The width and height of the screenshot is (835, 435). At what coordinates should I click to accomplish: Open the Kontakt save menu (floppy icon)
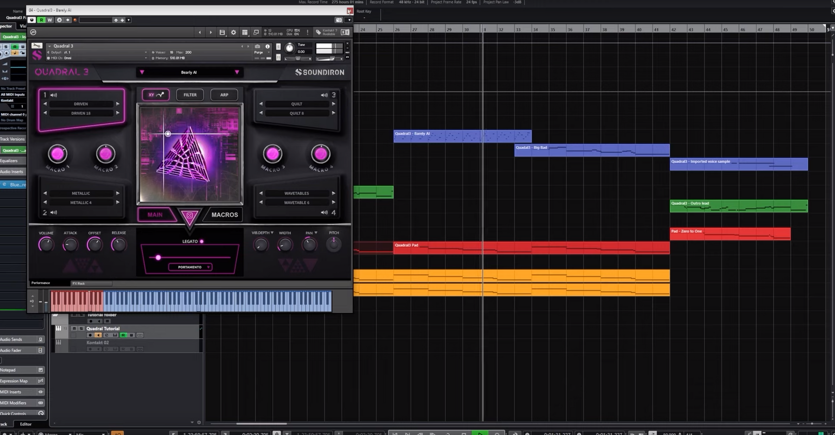pyautogui.click(x=222, y=32)
